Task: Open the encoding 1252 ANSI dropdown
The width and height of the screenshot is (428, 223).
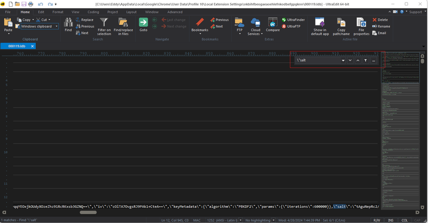Action: tap(241, 220)
